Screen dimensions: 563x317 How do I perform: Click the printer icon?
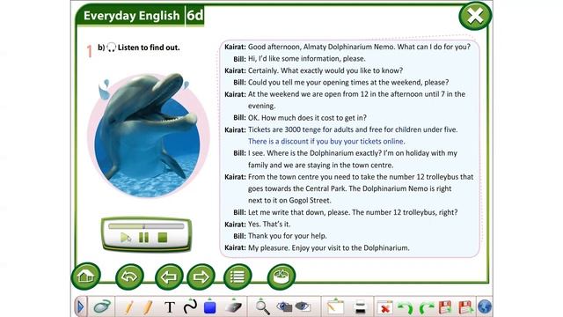point(360,307)
